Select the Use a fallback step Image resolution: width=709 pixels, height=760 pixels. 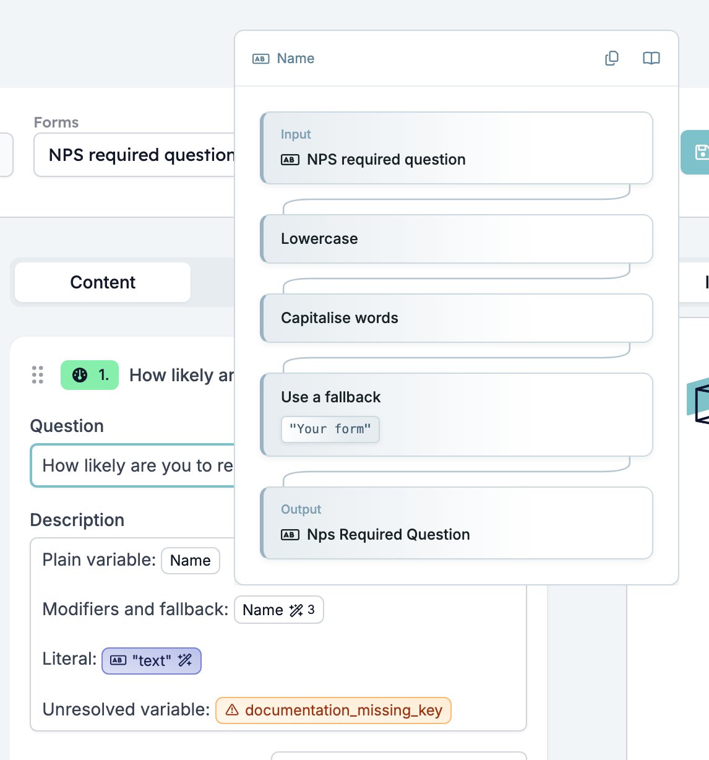[x=457, y=415]
